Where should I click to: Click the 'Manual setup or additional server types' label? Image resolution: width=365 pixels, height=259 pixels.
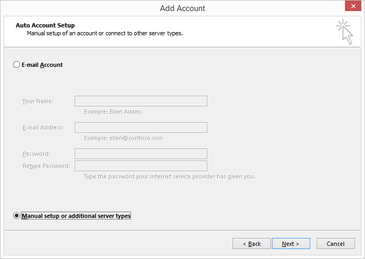76,216
